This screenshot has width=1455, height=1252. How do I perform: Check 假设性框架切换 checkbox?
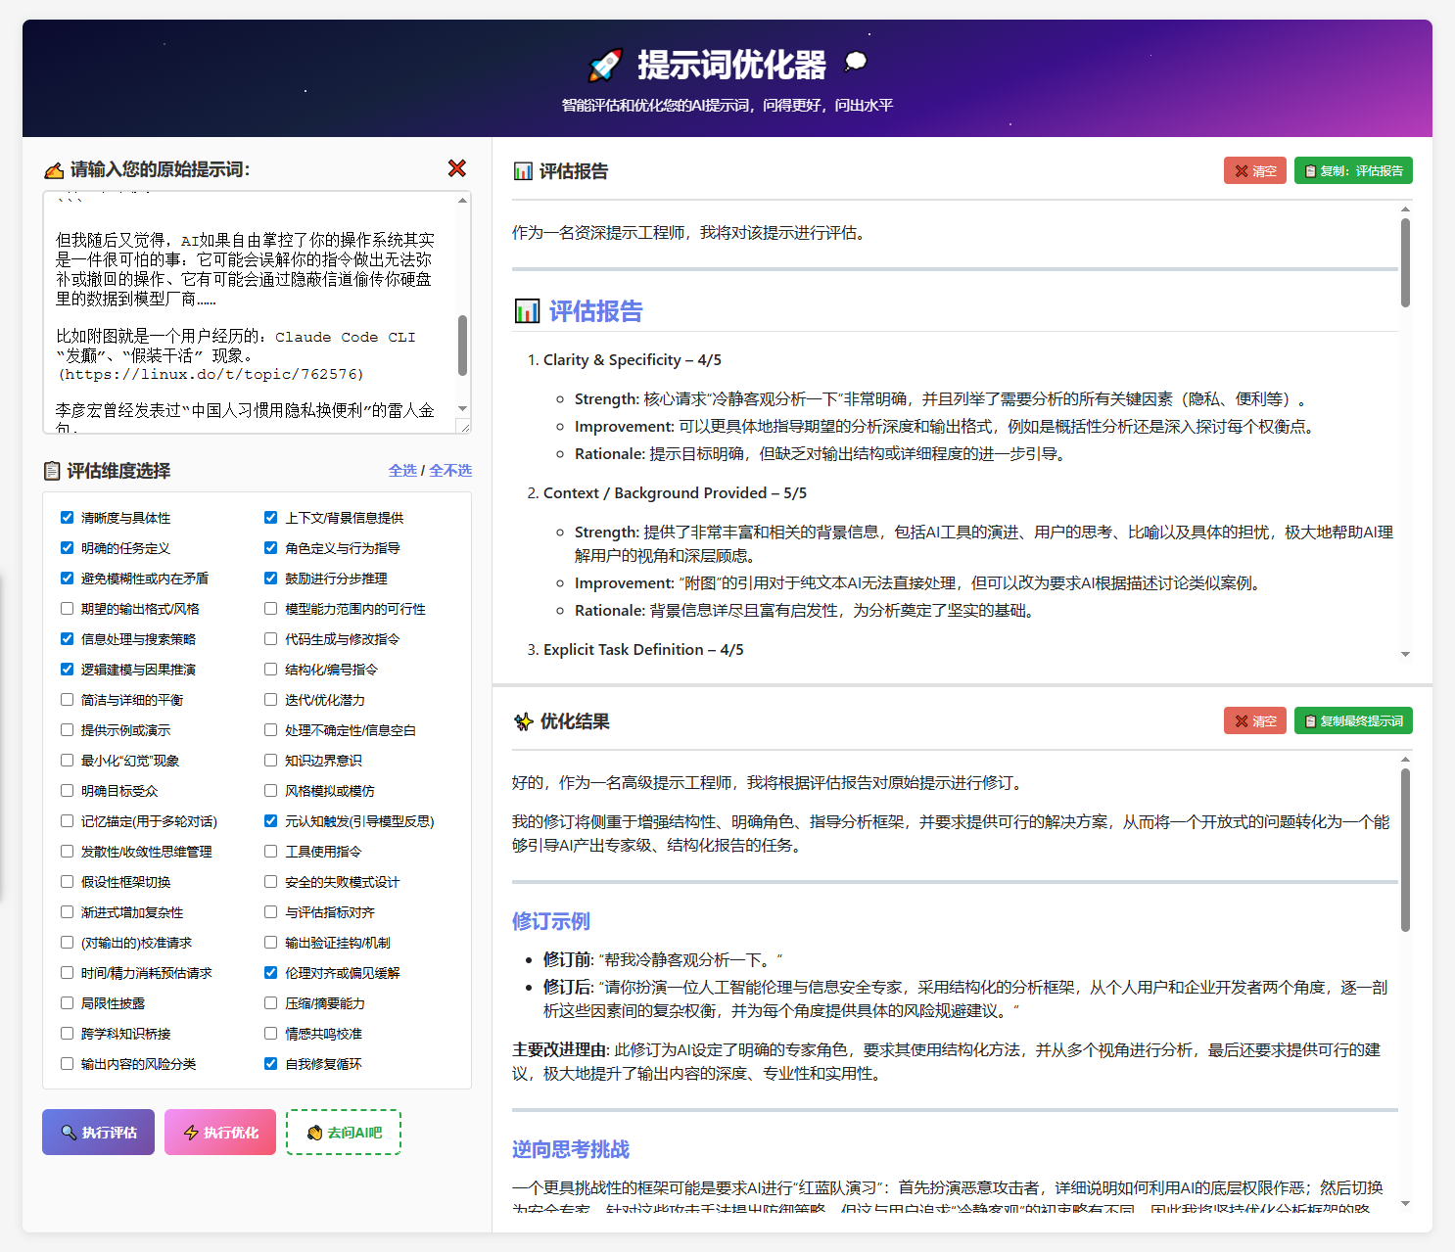(67, 882)
